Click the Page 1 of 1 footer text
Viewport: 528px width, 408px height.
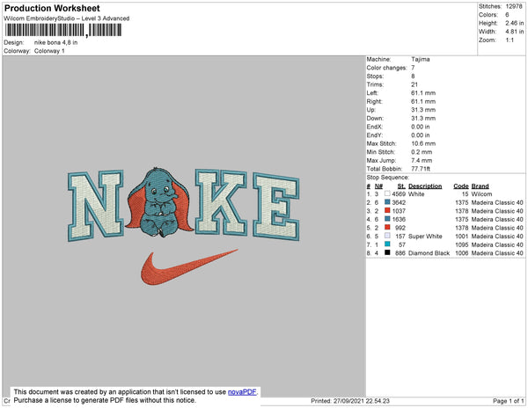[x=509, y=401]
